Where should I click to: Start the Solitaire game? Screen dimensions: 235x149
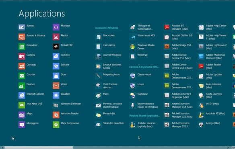point(56,66)
